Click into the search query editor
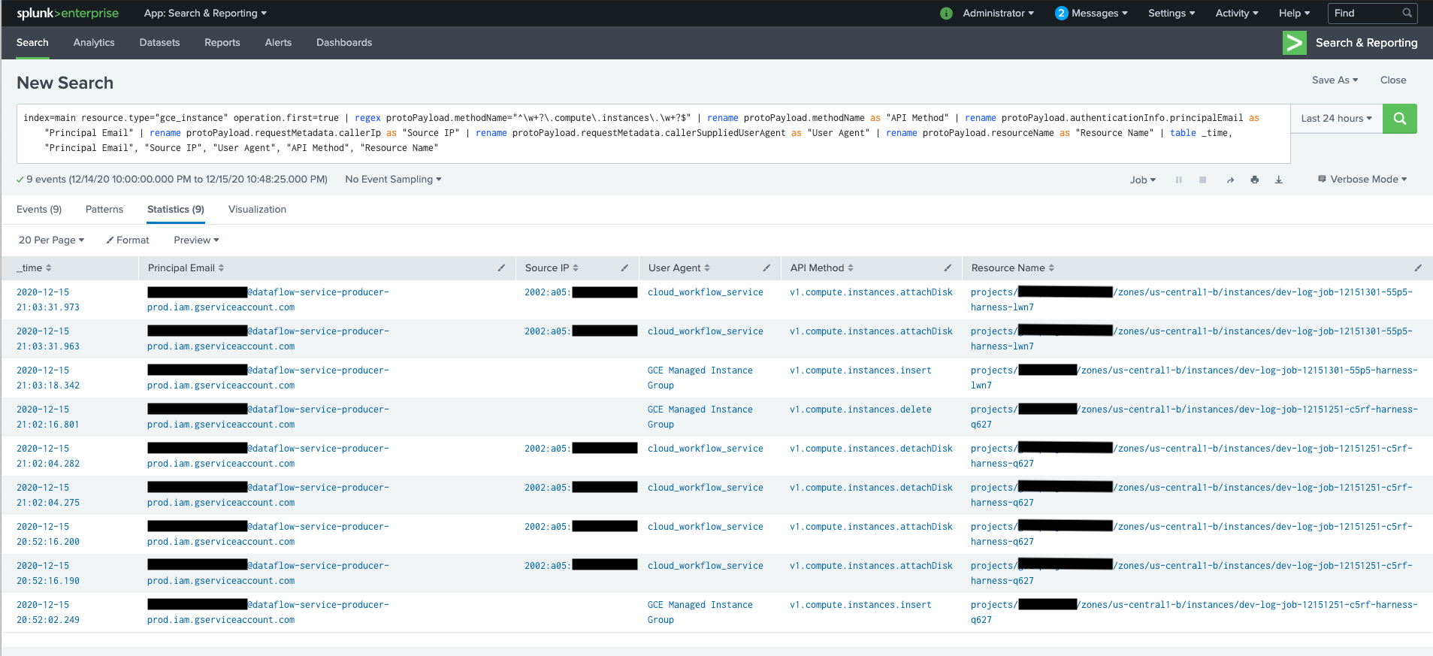The height and width of the screenshot is (656, 1433). 654,134
